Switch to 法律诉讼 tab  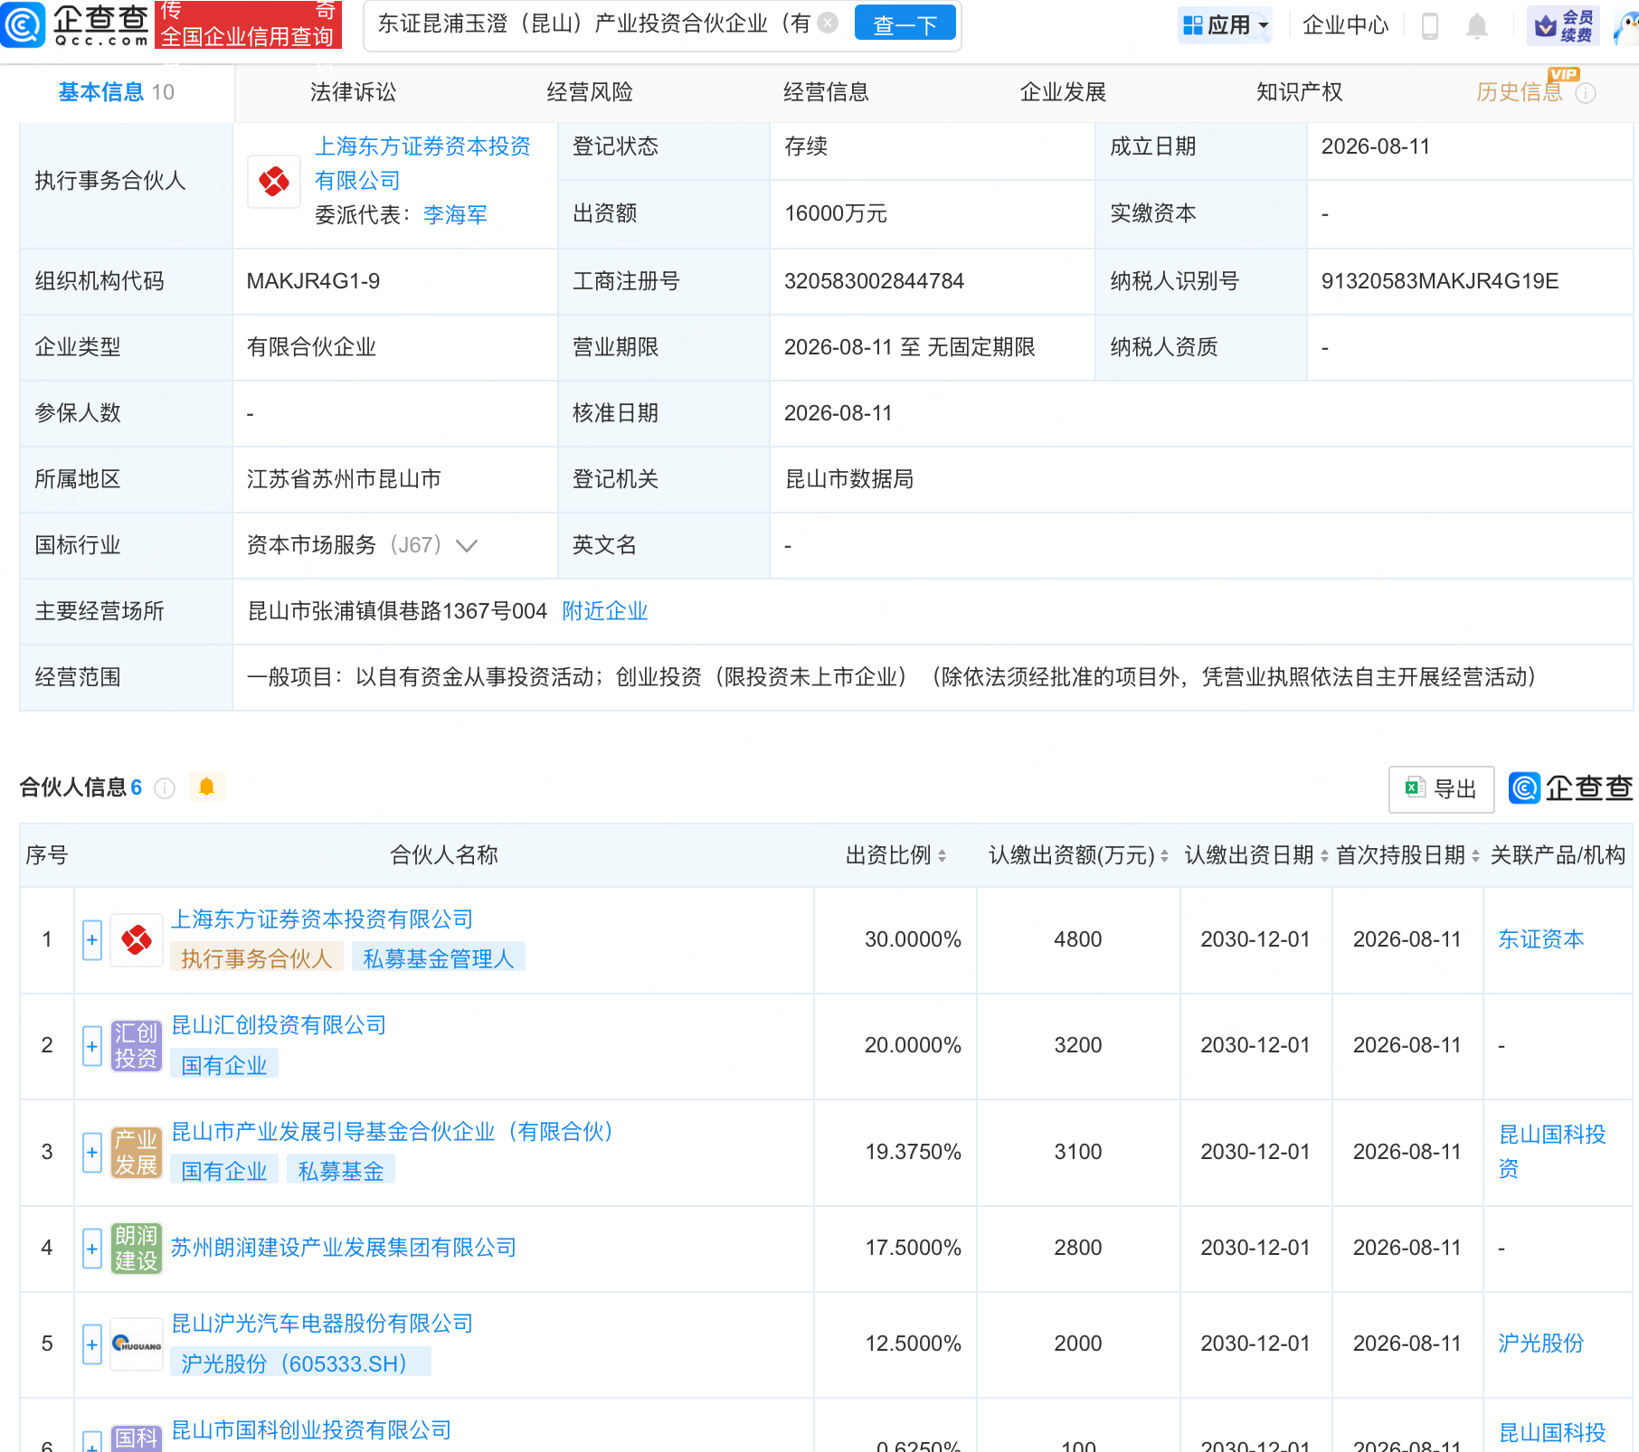click(354, 92)
